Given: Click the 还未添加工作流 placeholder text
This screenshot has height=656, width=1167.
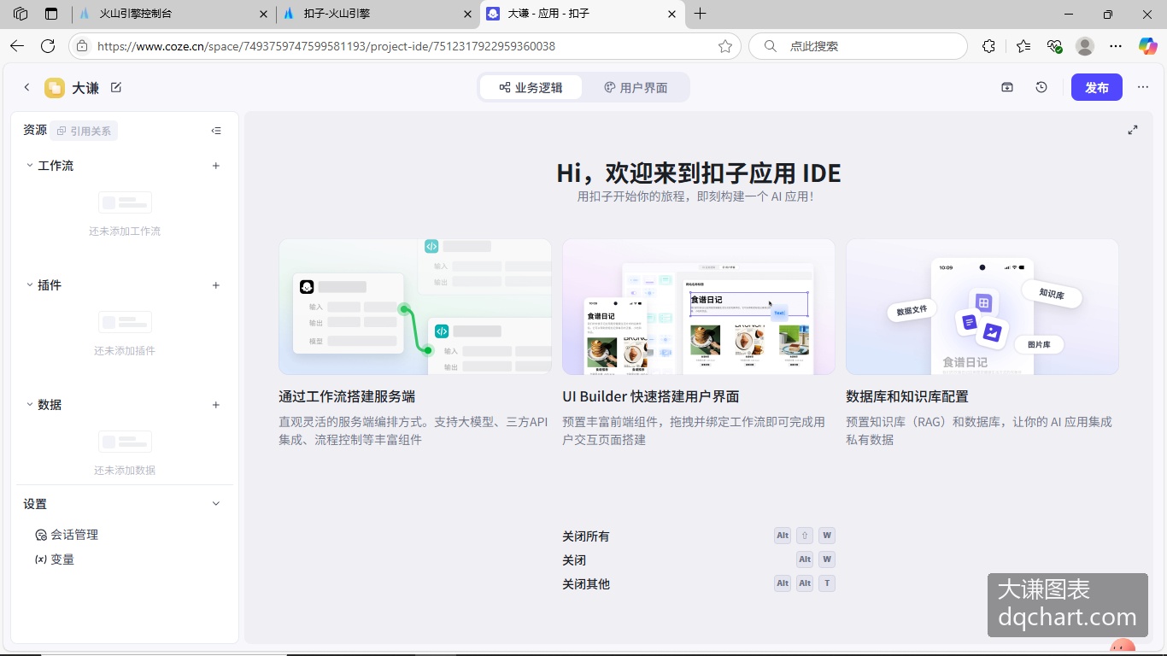Looking at the screenshot, I should 125,231.
